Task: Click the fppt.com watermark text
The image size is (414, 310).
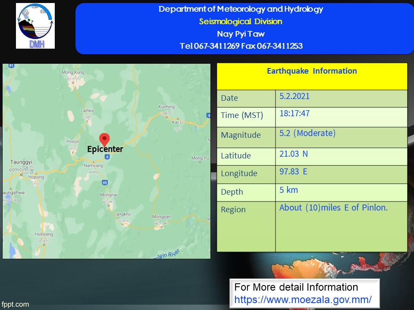Action: pos(15,304)
